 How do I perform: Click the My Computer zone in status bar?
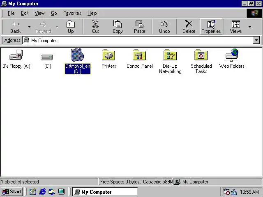[x=218, y=182]
